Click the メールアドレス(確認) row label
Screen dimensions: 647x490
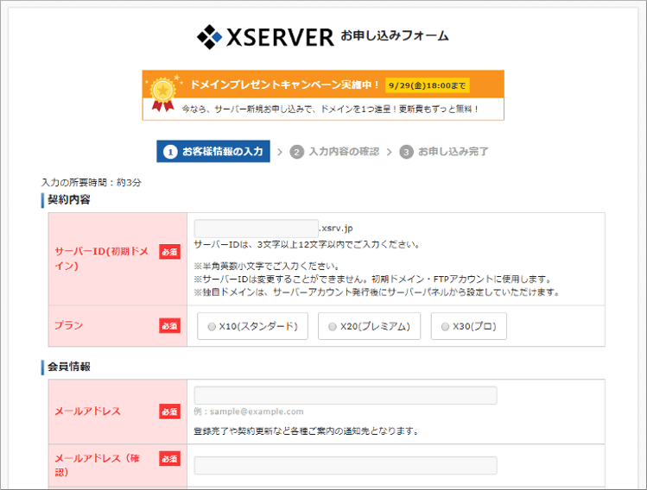(97, 465)
